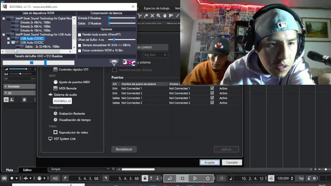Uncheck visible box for Salida Not Connected 1

tap(212, 98)
